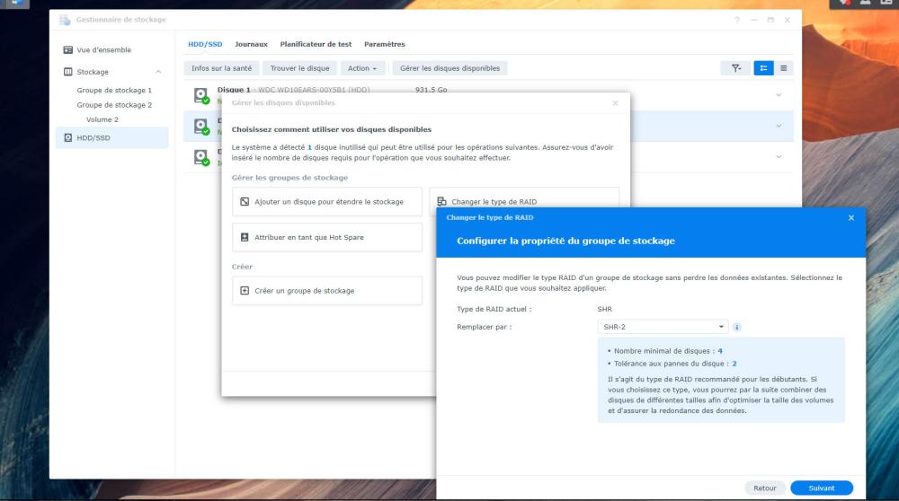
Task: Expand the Disque 1 row chevron
Action: pos(779,95)
